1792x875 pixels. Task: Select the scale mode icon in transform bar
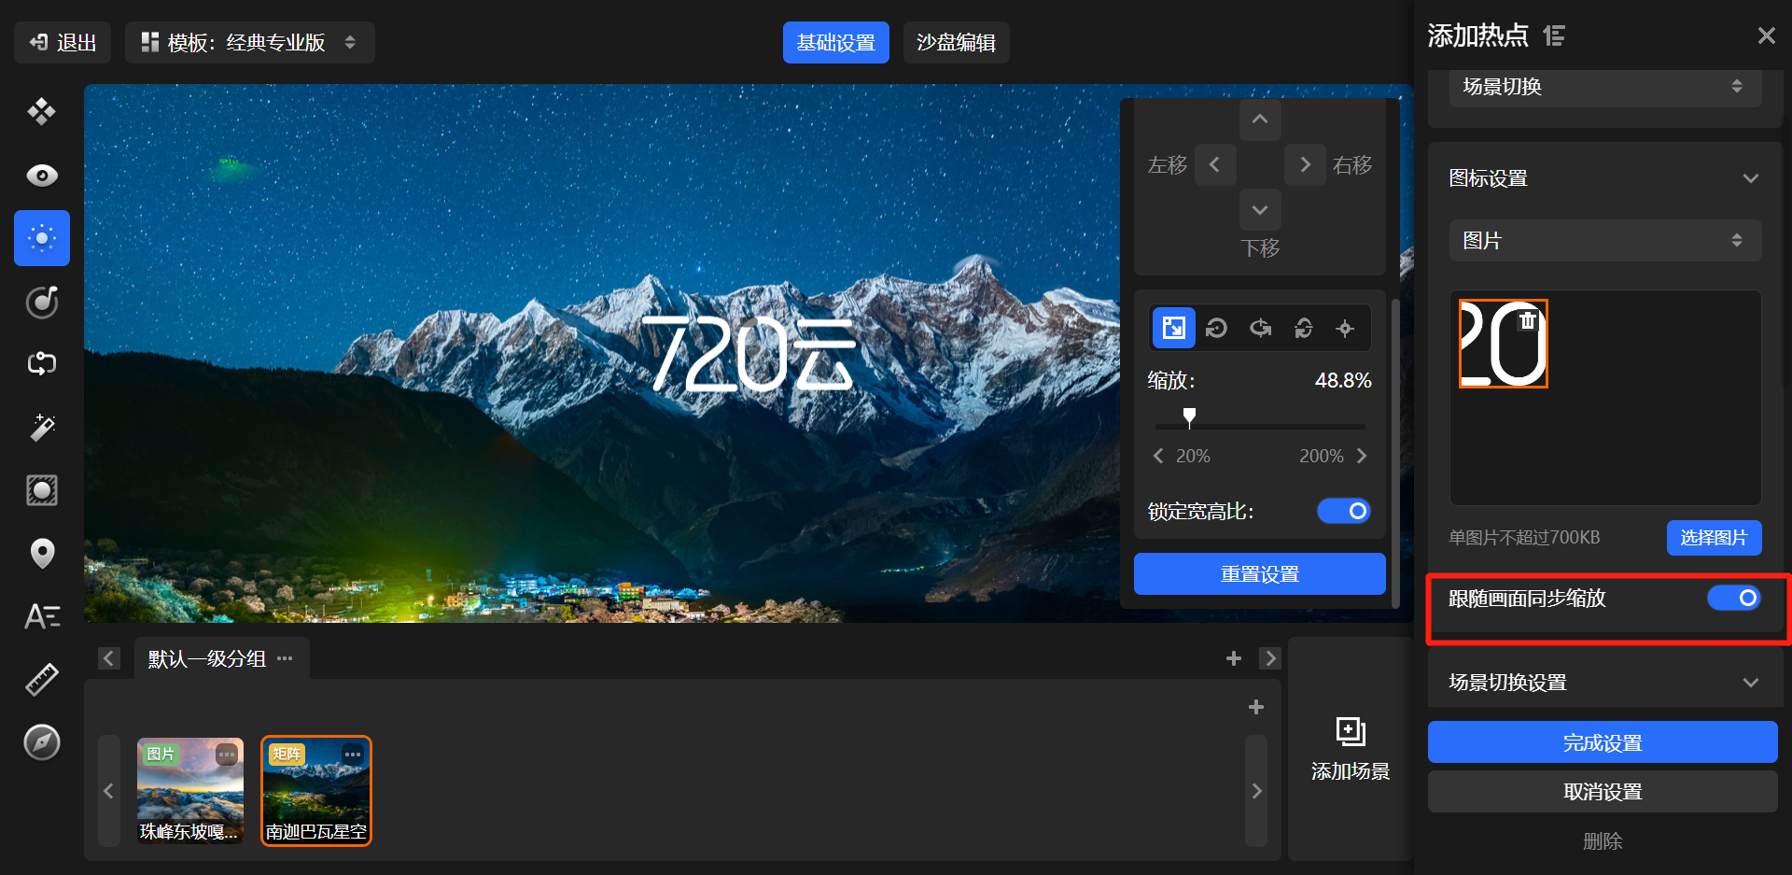1173,328
